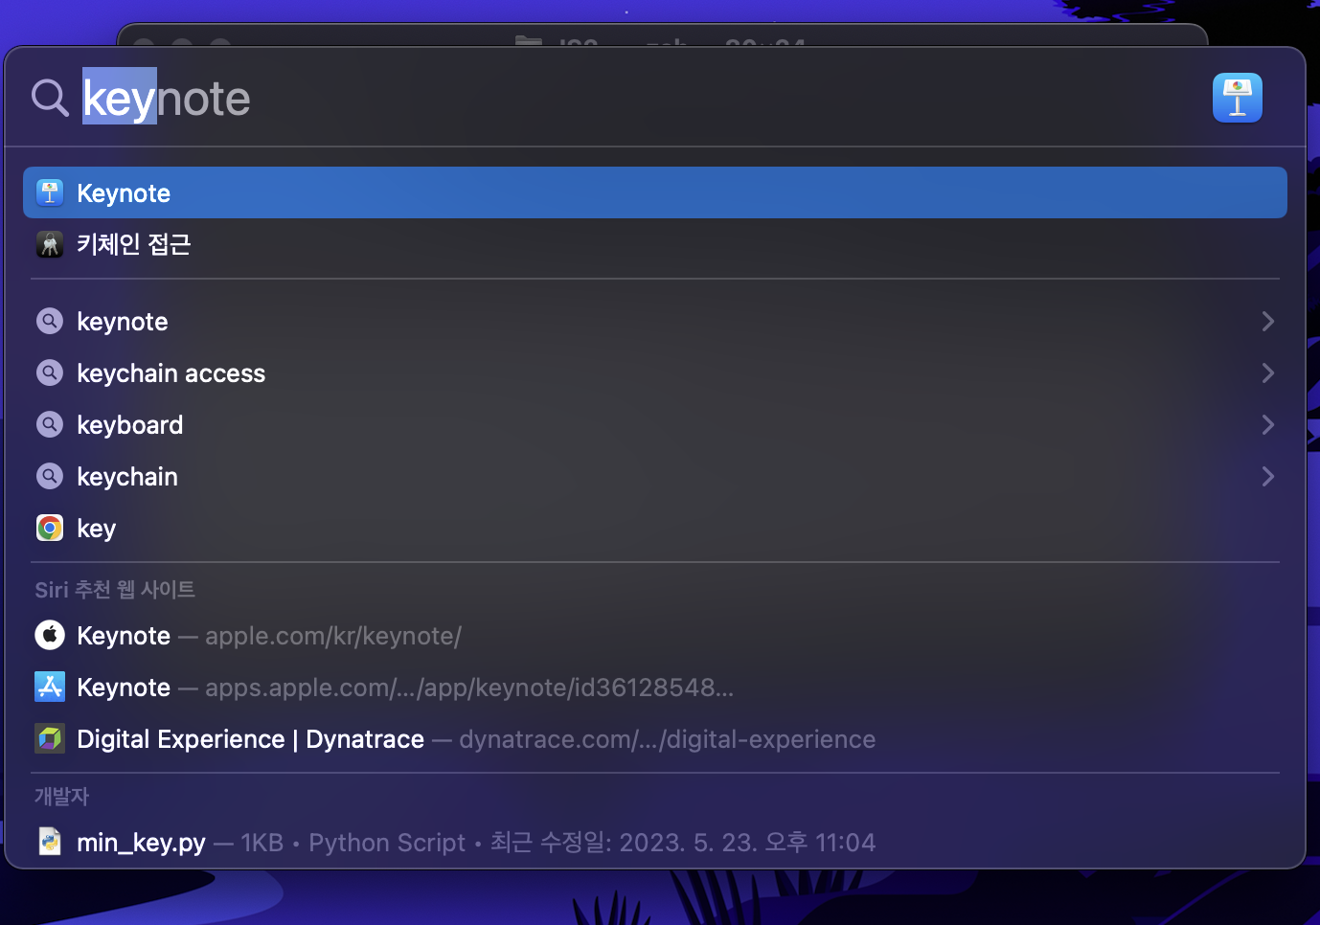Click the Dynatrace site icon
Viewport: 1320px width, 925px height.
(50, 738)
